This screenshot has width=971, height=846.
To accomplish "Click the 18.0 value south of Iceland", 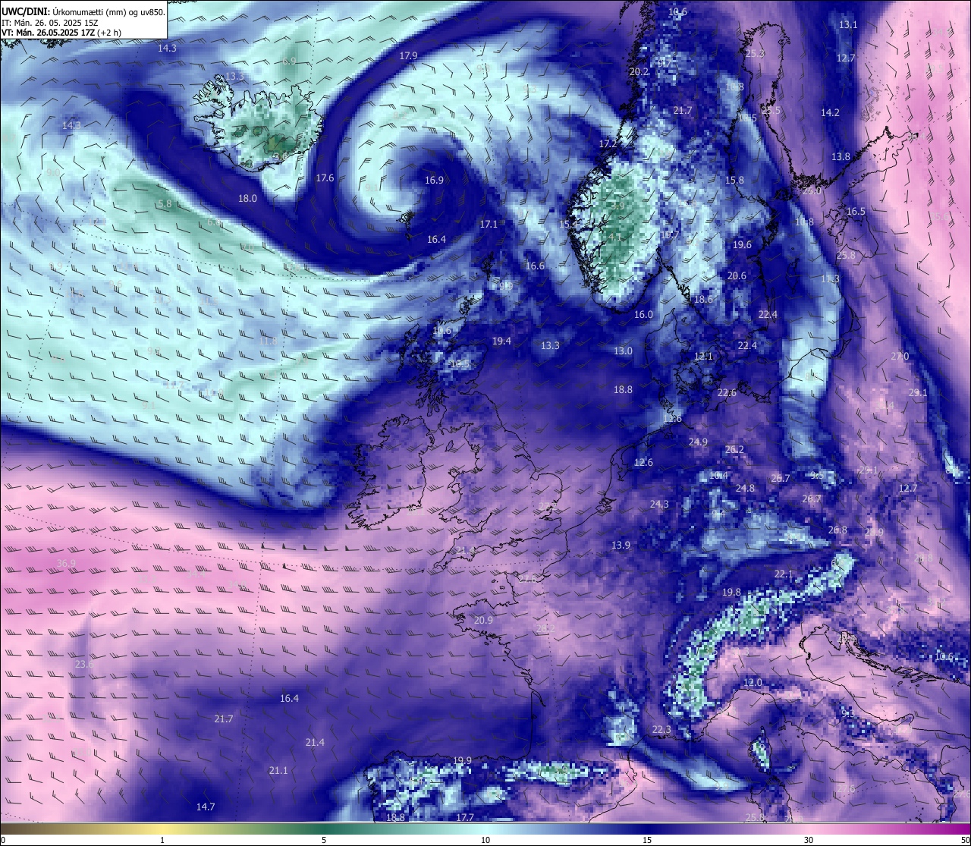I will tap(247, 198).
